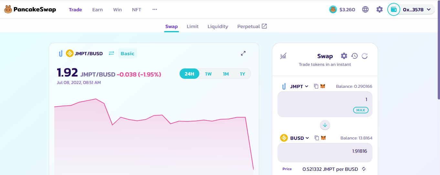
Task: Select the 24H chart range
Action: pos(189,74)
